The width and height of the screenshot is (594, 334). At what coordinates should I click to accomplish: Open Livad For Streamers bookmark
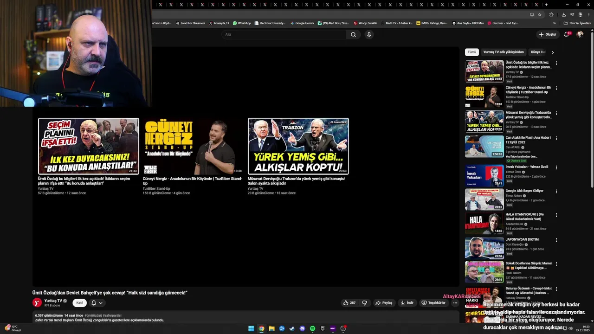[x=190, y=23]
